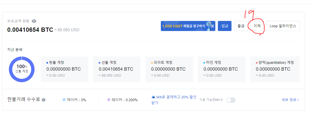The image size is (310, 113).
Task: Toggle the balance visibility eye icon
Action: tap(34, 21)
